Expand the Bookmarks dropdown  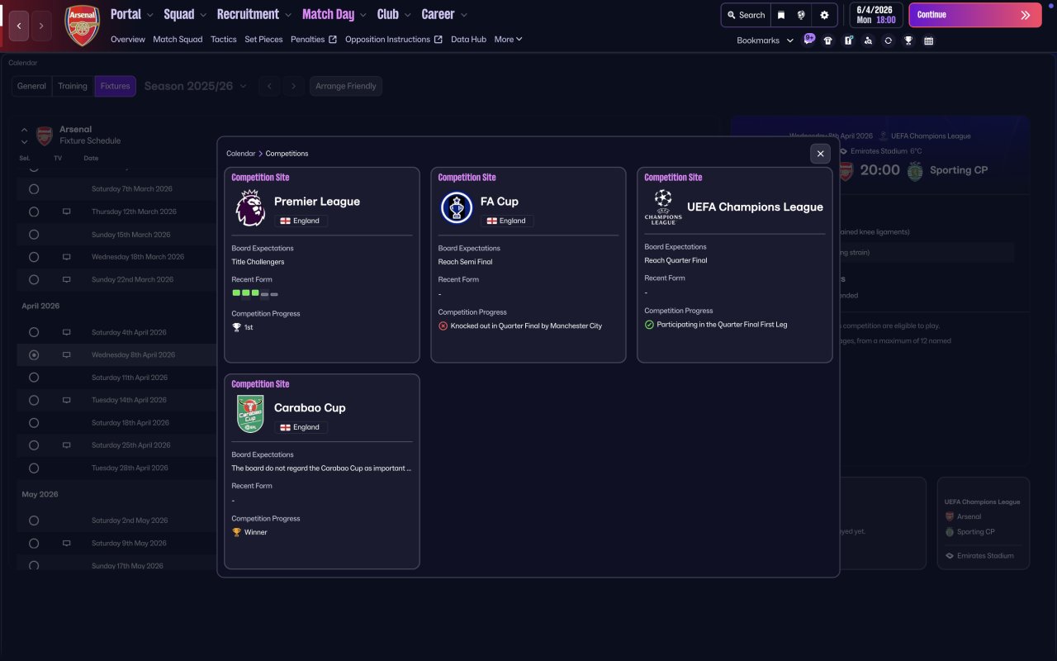(x=765, y=40)
